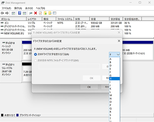Choose drive letter M from the list
Screen dimensions: 154x122
pos(114,95)
